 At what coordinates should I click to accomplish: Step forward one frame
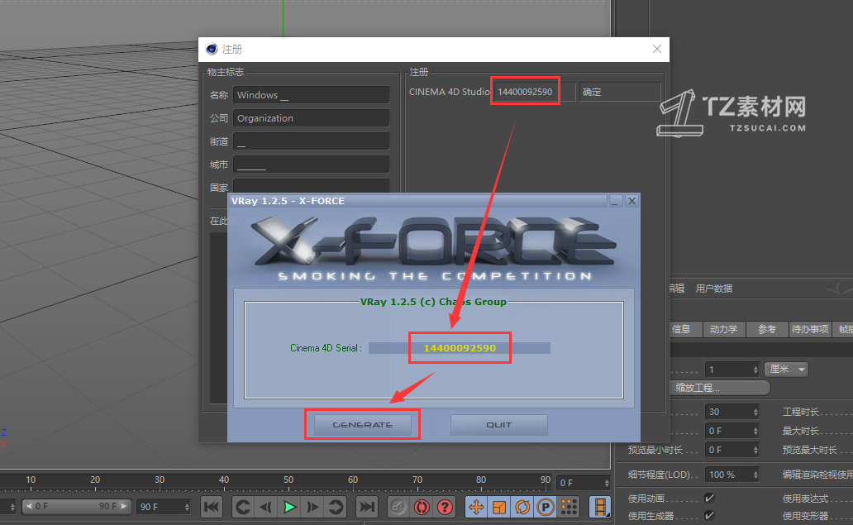[x=312, y=507]
